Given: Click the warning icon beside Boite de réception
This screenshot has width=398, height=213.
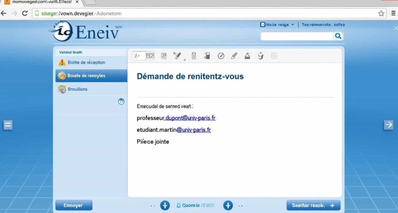Looking at the screenshot, I should (62, 62).
